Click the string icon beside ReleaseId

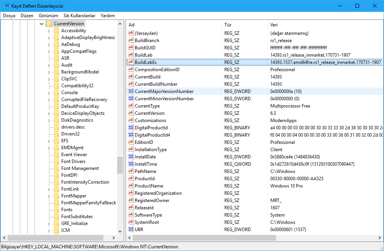131,207
